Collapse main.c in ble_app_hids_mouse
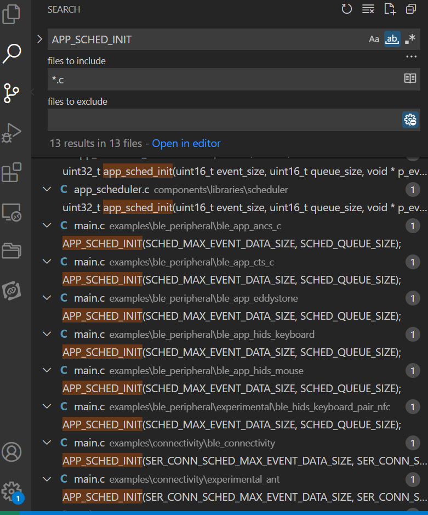The height and width of the screenshot is (515, 428). 47,370
